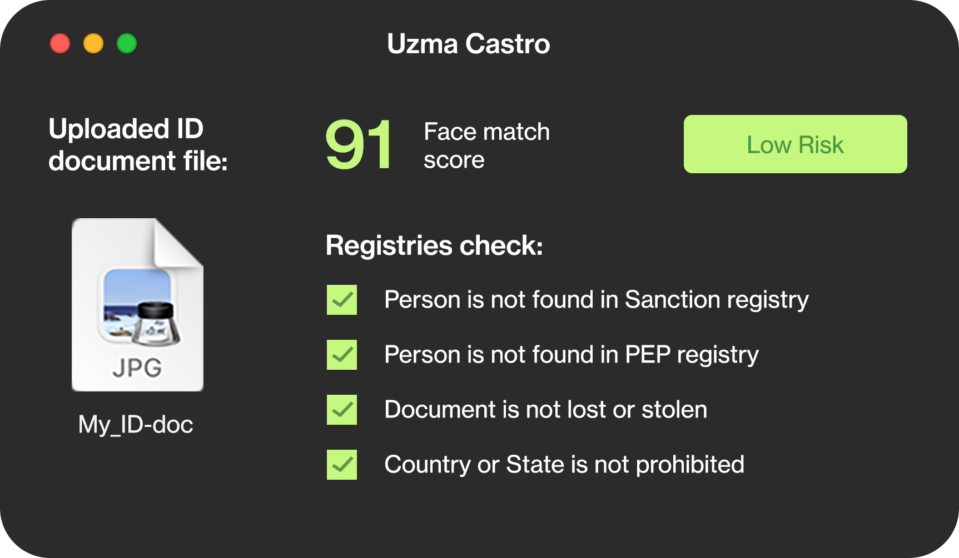Toggle the Country or State prohibited checkbox

click(342, 465)
